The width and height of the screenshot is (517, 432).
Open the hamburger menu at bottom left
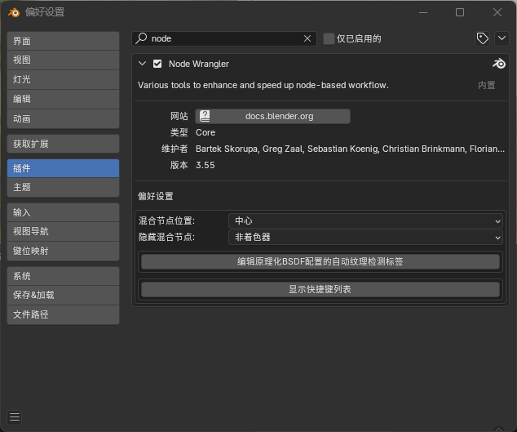tap(15, 417)
